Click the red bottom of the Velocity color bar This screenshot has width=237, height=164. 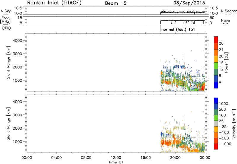coord(216,147)
